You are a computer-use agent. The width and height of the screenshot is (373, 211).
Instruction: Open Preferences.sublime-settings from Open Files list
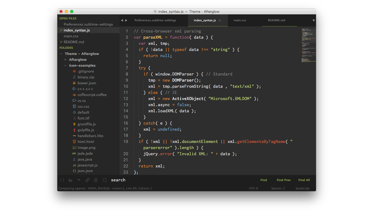(x=88, y=24)
